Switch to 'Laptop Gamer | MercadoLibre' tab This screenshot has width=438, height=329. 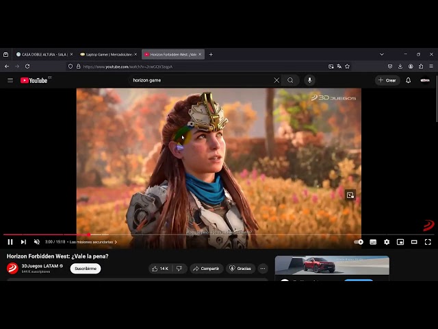coord(106,55)
